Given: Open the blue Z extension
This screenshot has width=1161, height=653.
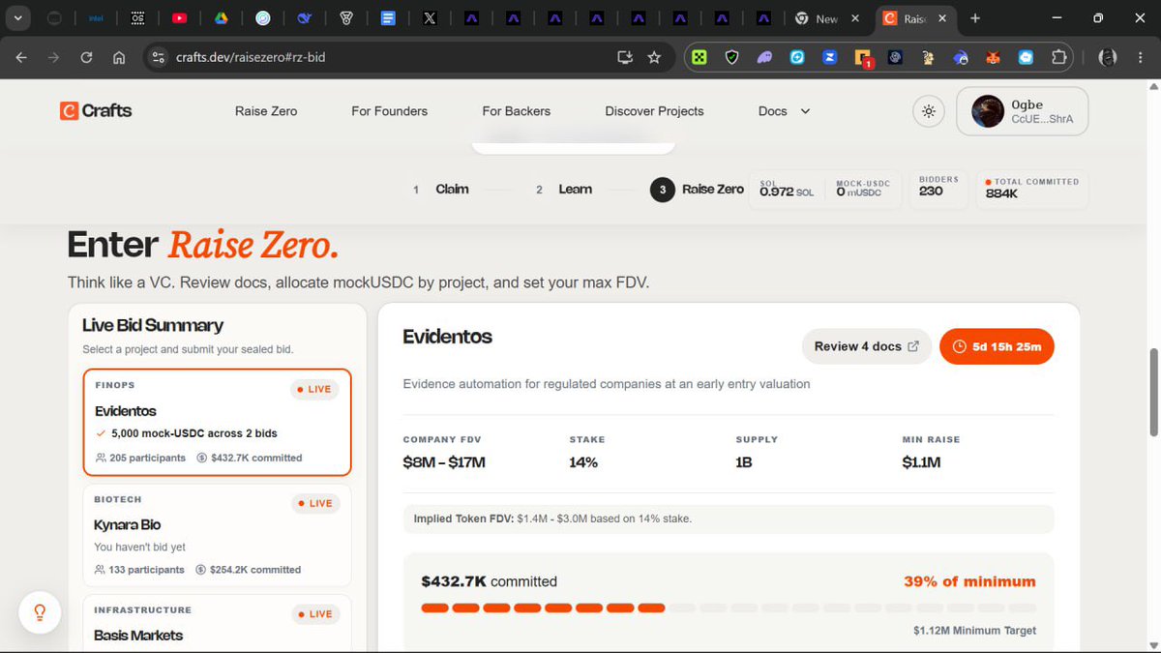Looking at the screenshot, I should point(830,57).
